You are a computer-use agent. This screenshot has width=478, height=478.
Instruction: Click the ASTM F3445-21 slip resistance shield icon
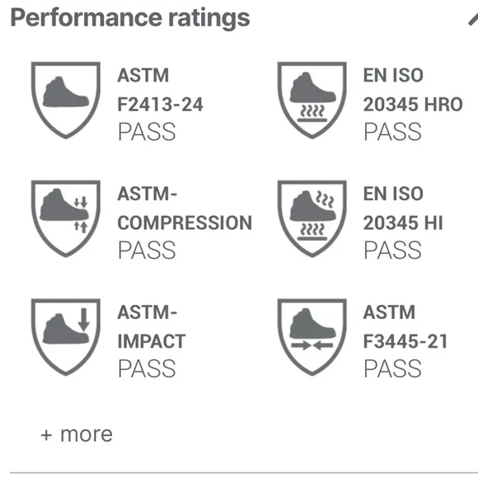312,337
